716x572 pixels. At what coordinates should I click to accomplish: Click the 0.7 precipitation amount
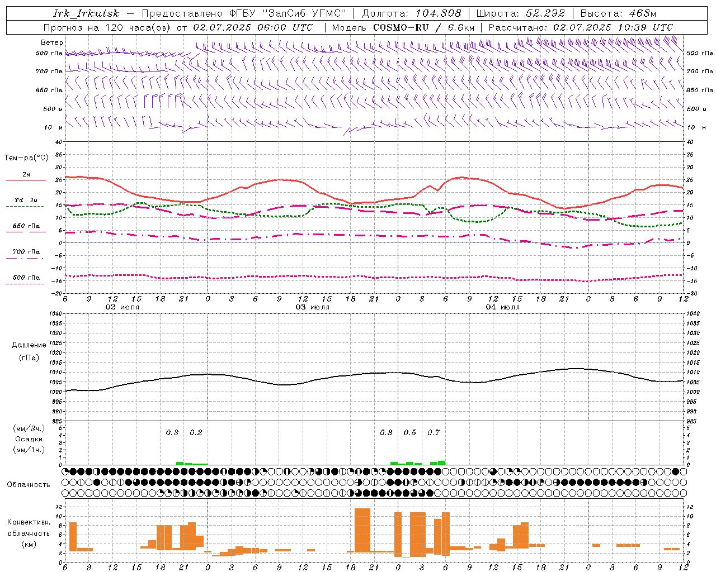click(434, 432)
